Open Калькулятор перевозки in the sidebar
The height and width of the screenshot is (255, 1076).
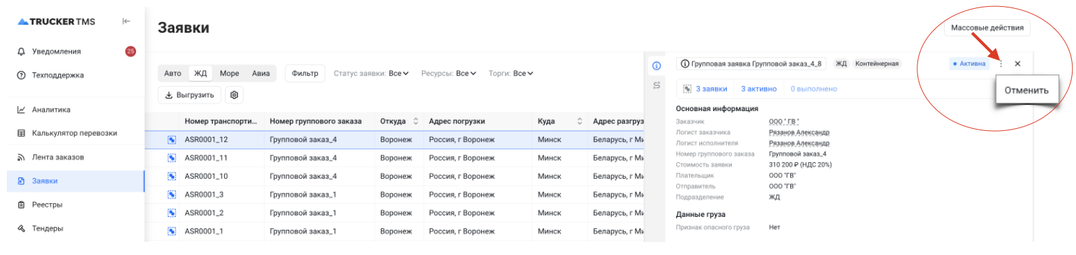[x=67, y=133]
